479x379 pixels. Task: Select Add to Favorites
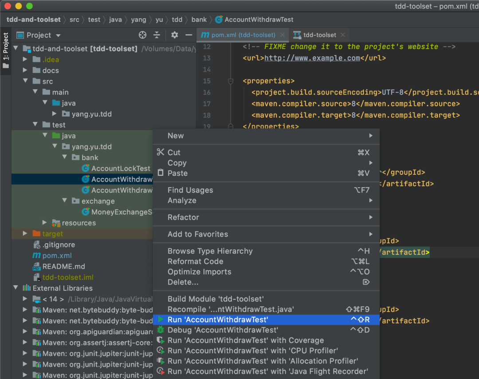(x=266, y=234)
